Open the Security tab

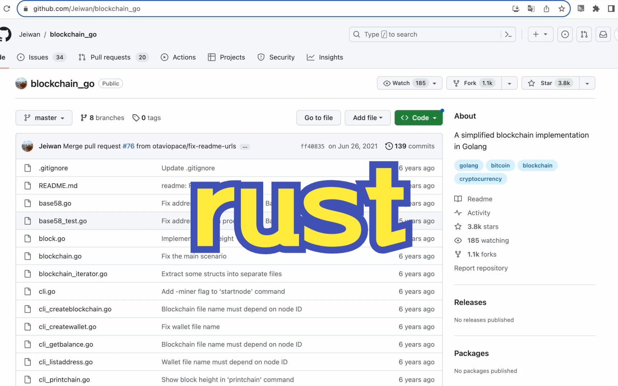pos(276,57)
